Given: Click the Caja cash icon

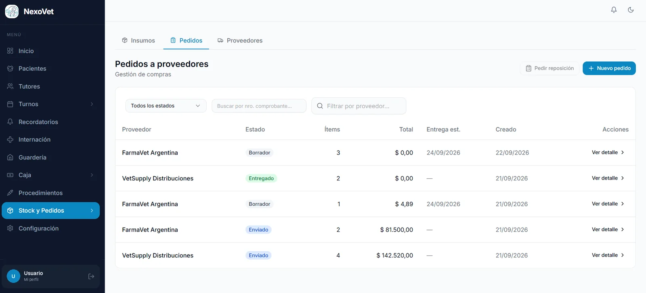Looking at the screenshot, I should click(10, 175).
